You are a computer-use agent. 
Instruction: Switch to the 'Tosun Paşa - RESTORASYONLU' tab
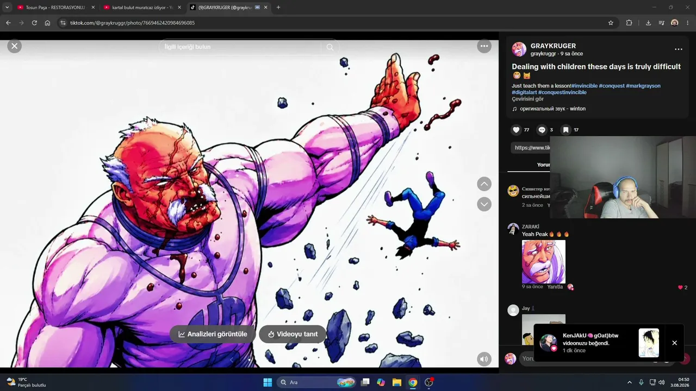pos(55,8)
